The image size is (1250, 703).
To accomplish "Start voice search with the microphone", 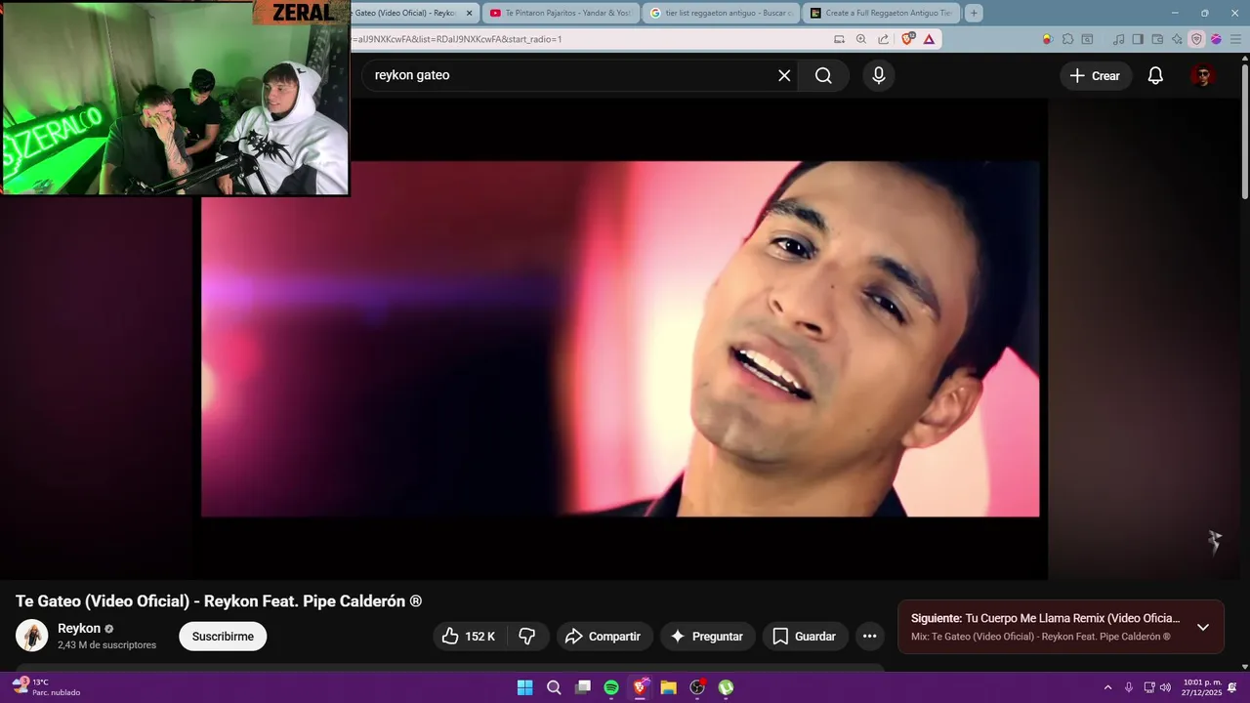I will (879, 75).
